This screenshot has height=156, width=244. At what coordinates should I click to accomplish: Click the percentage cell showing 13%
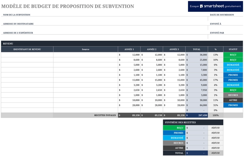click(x=216, y=55)
